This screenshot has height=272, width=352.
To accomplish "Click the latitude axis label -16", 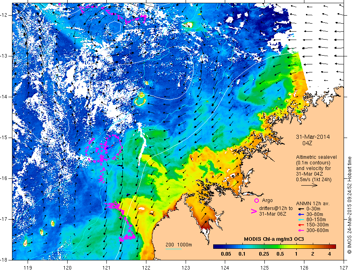I will pyautogui.click(x=4, y=178).
